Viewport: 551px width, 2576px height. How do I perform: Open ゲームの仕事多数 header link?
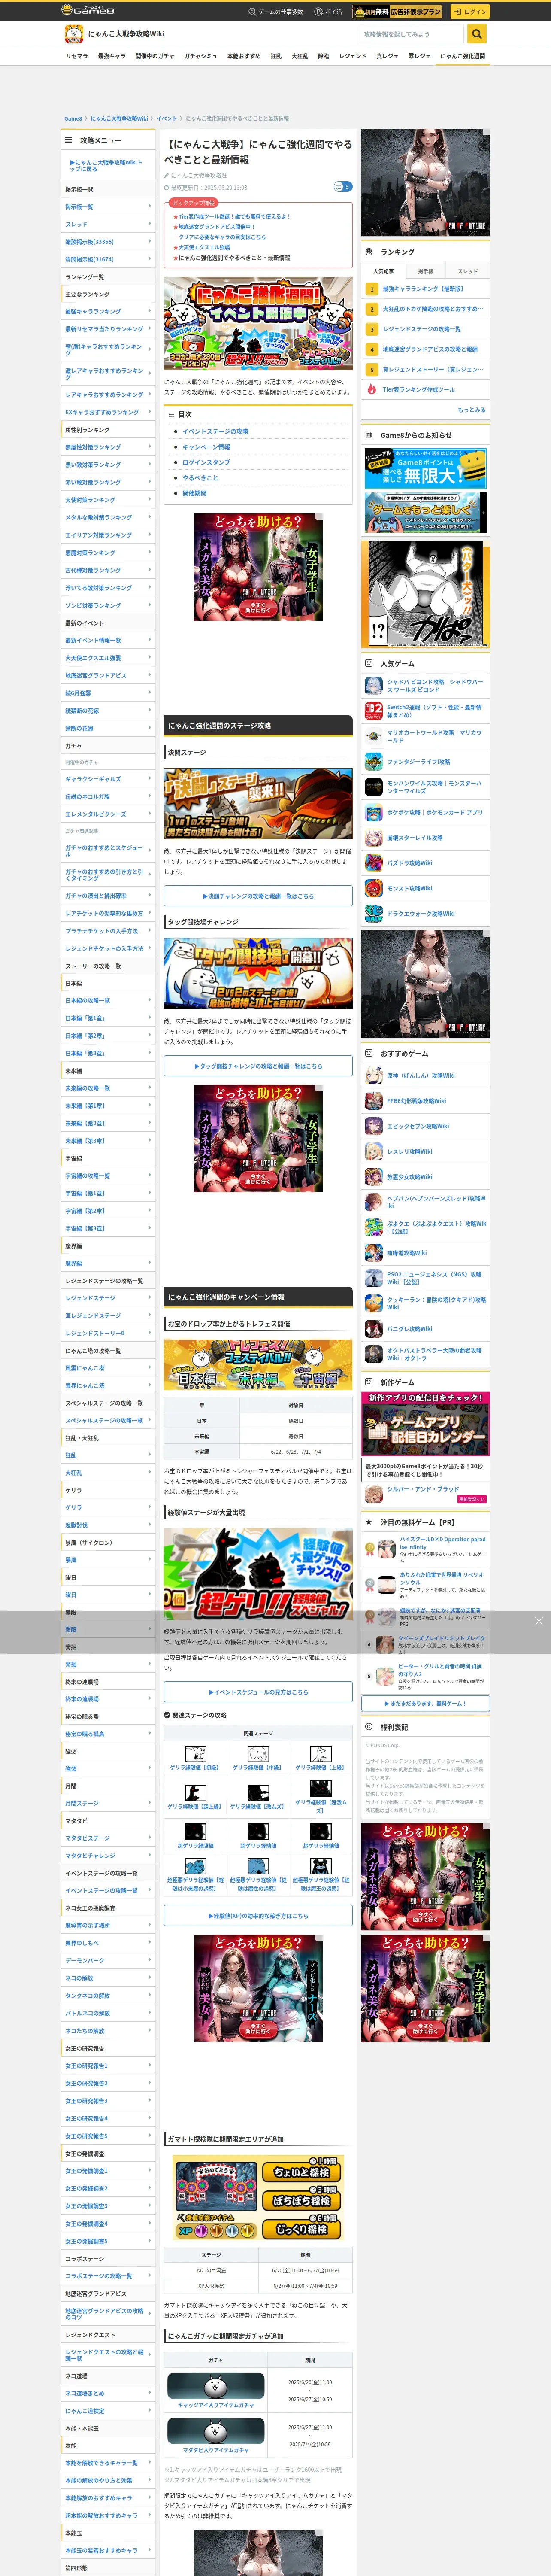[276, 12]
